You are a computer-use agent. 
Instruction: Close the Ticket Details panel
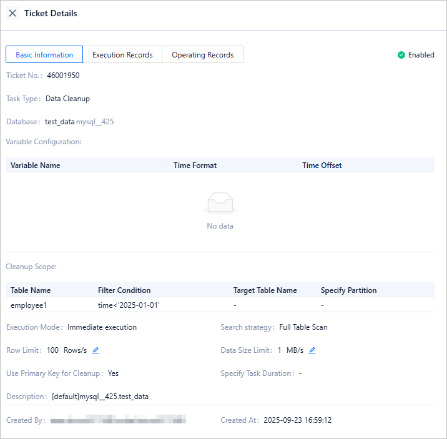12,13
